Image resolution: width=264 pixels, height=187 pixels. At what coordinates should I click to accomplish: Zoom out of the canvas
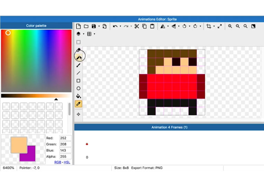(238, 26)
